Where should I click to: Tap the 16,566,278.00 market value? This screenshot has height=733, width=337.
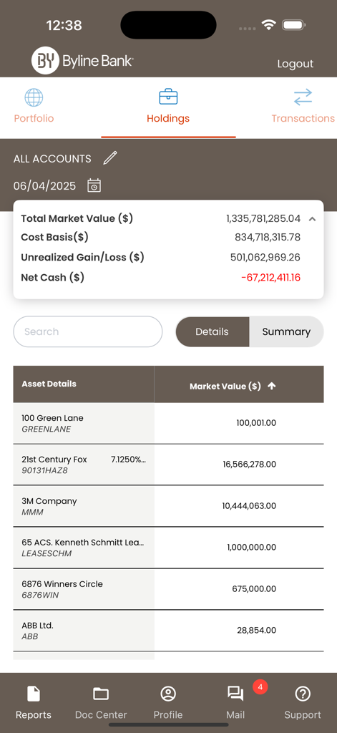point(249,464)
